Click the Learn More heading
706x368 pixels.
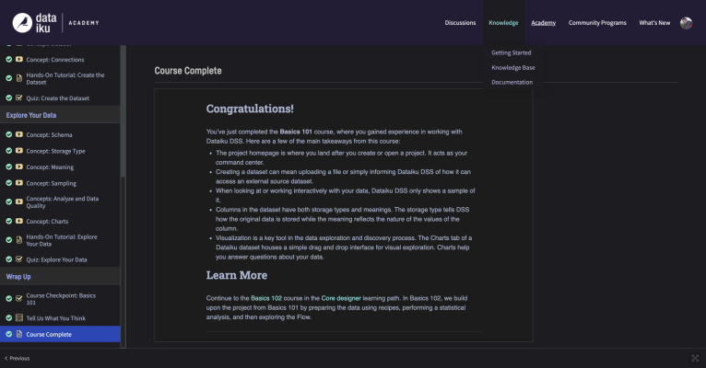point(236,275)
